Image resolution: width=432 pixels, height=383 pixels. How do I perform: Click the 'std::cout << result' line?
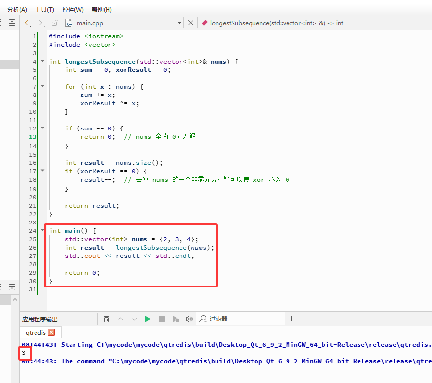click(130, 256)
